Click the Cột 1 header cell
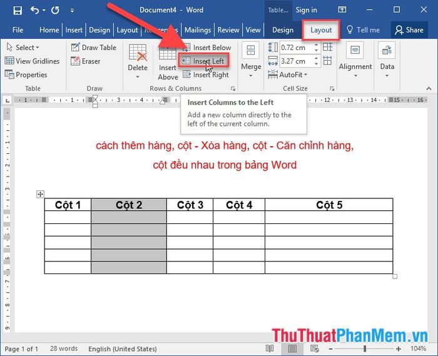This screenshot has height=356, width=438. click(68, 205)
